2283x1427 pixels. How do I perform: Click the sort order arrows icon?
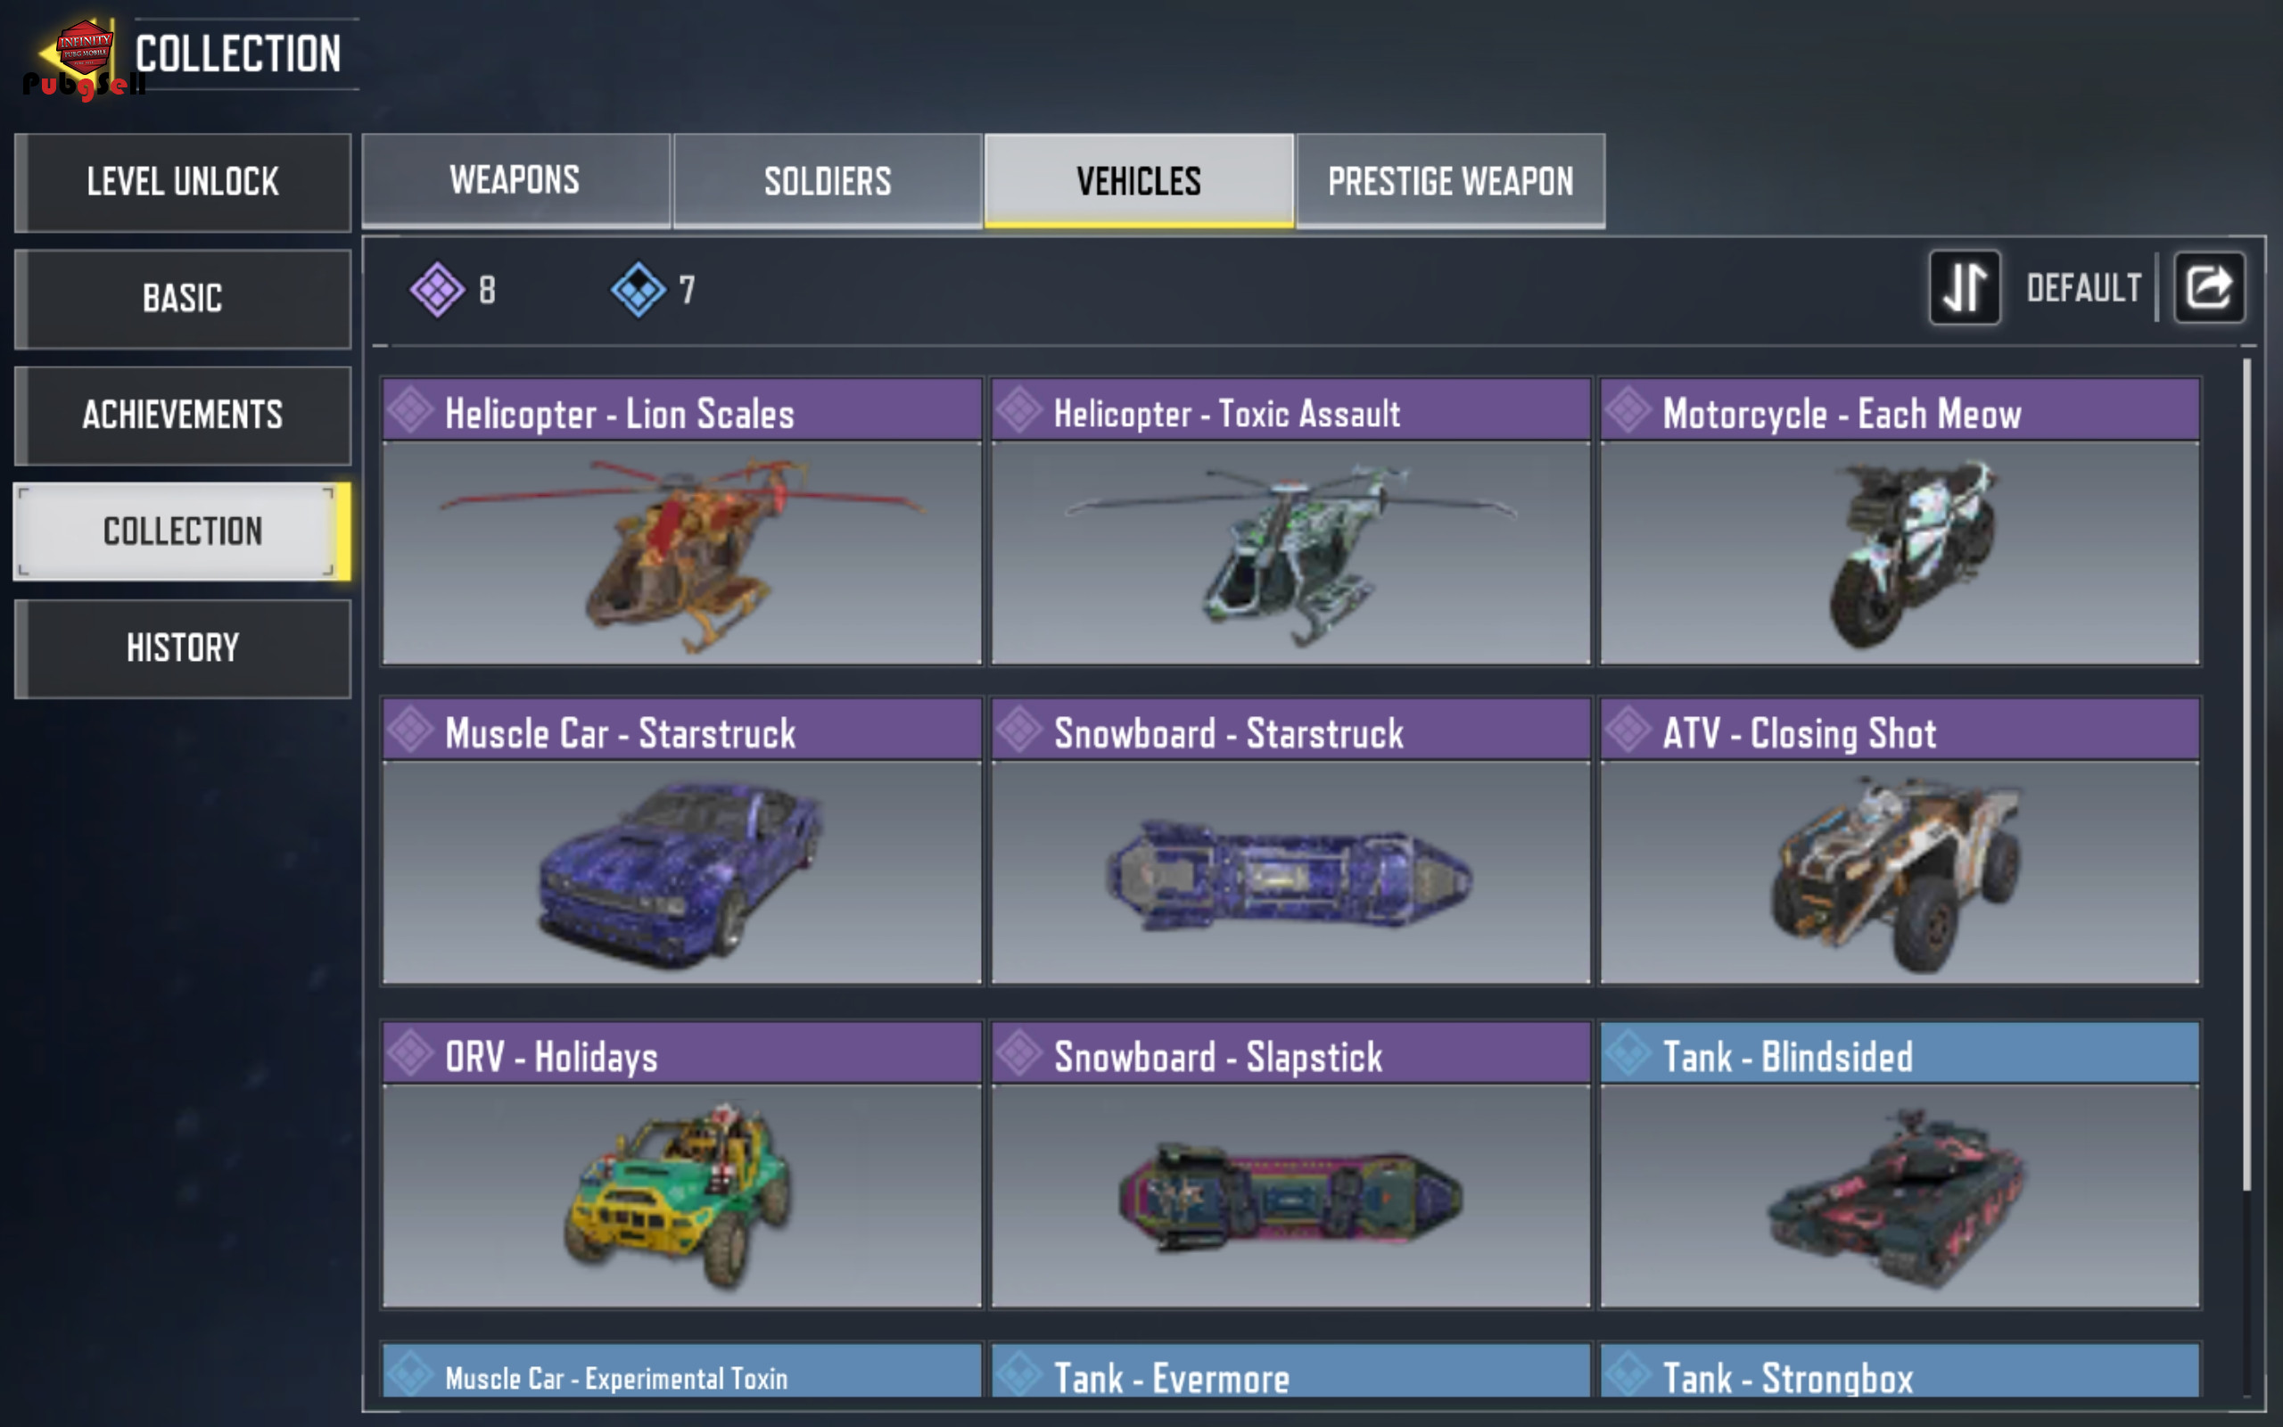coord(1964,287)
